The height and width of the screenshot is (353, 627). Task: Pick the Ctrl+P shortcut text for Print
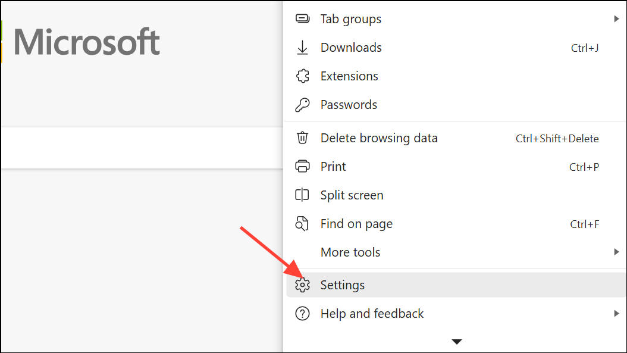584,167
